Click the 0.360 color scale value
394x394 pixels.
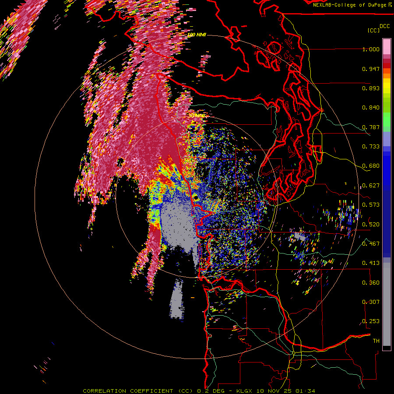coord(371,283)
